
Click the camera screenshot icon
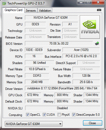[99, 10]
